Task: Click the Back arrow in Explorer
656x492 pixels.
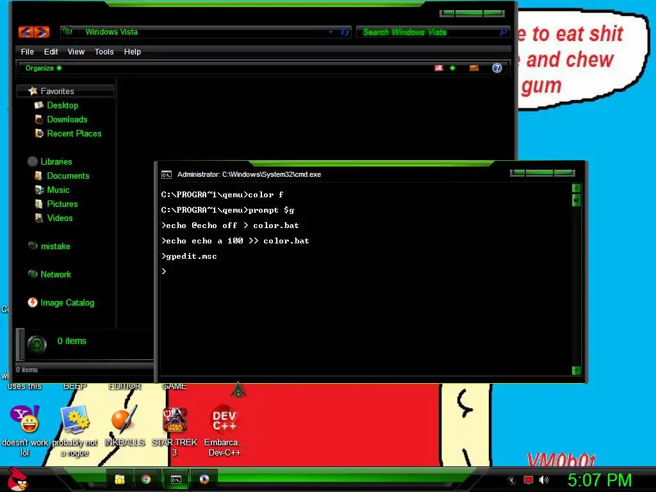Action: point(26,32)
